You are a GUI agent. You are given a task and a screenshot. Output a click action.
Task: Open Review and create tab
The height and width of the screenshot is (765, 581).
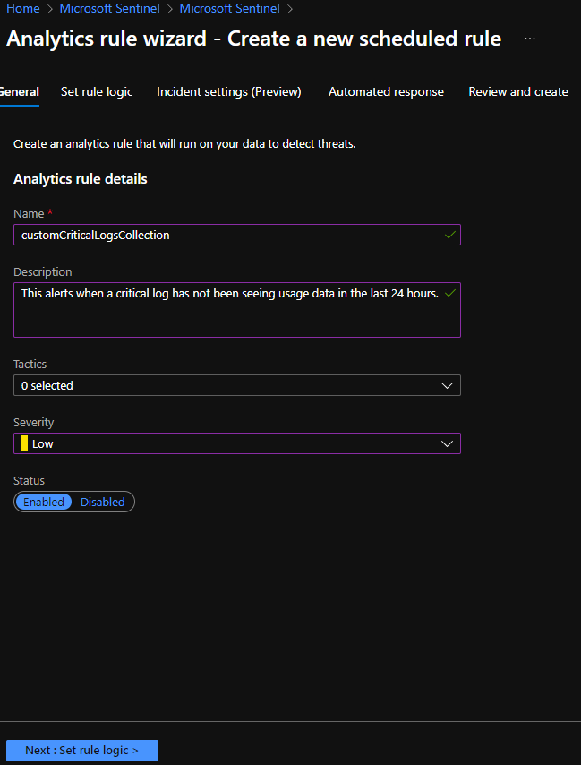[x=518, y=91]
